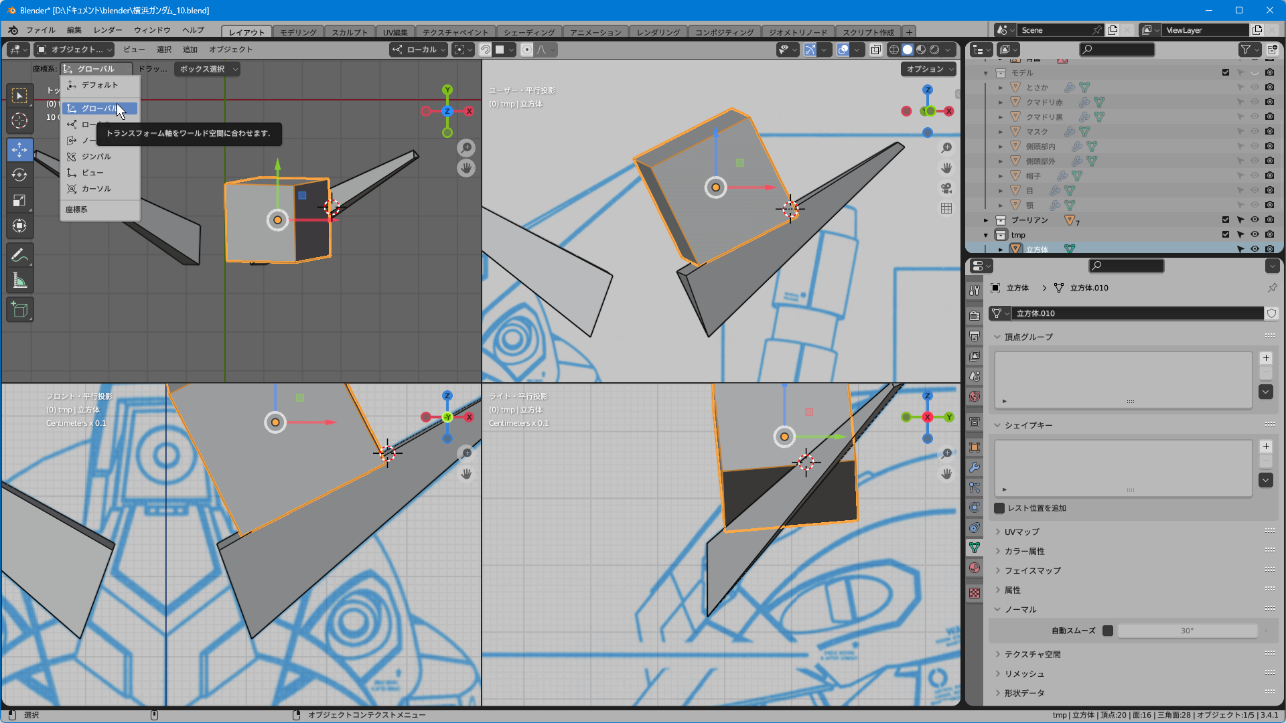Open the ボックス選択 drag mode button

(207, 69)
